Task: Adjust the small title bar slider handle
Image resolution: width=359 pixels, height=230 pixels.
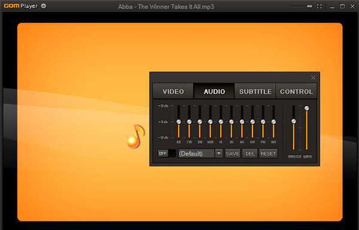Action: point(309,6)
